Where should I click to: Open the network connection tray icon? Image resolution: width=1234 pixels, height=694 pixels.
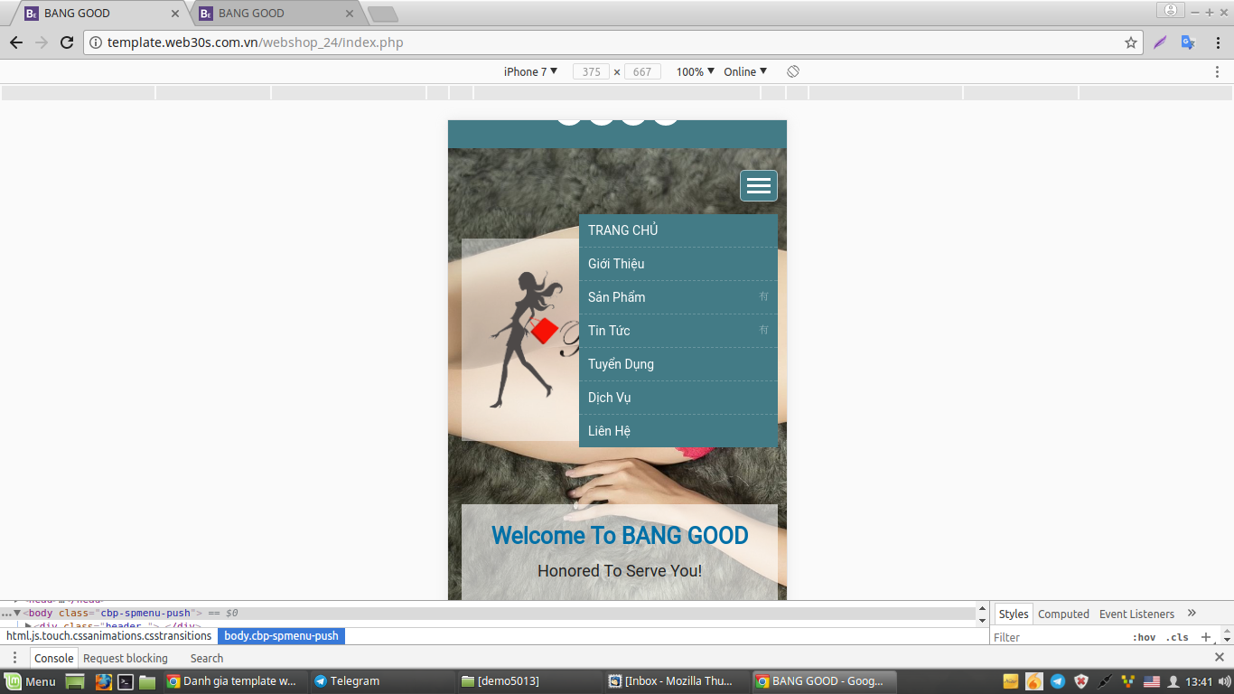1104,681
